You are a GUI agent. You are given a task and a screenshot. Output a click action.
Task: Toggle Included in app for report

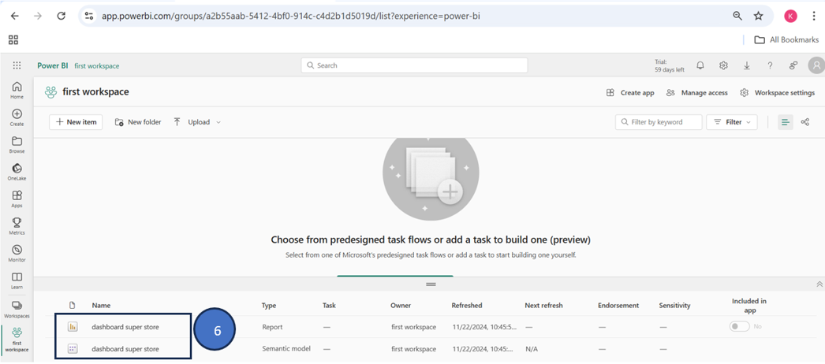(x=739, y=326)
